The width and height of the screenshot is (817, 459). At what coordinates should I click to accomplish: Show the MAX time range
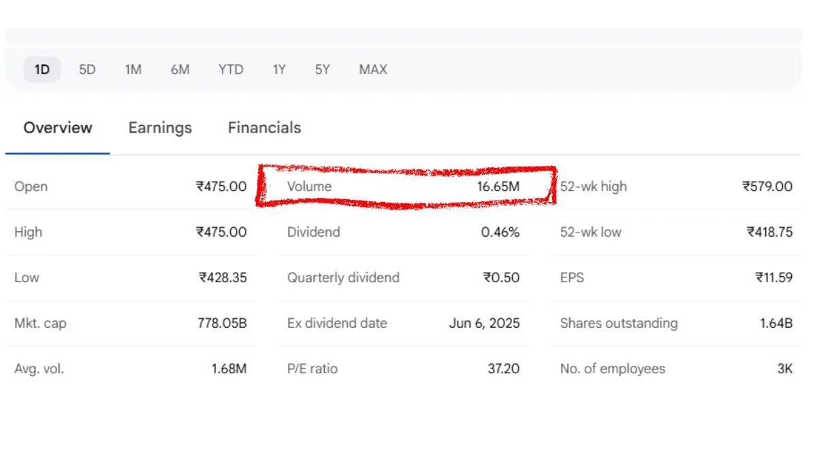pyautogui.click(x=373, y=69)
